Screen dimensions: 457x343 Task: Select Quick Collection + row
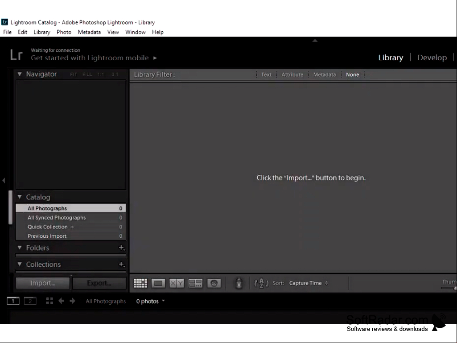point(71,227)
